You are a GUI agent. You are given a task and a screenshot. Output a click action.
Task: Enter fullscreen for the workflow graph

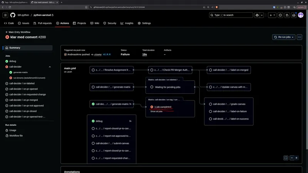pos(286,158)
